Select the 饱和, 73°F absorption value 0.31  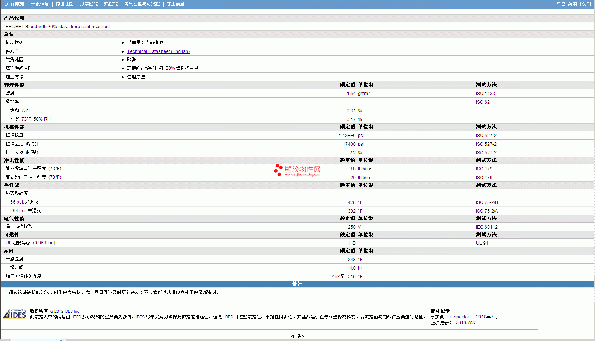coord(351,111)
